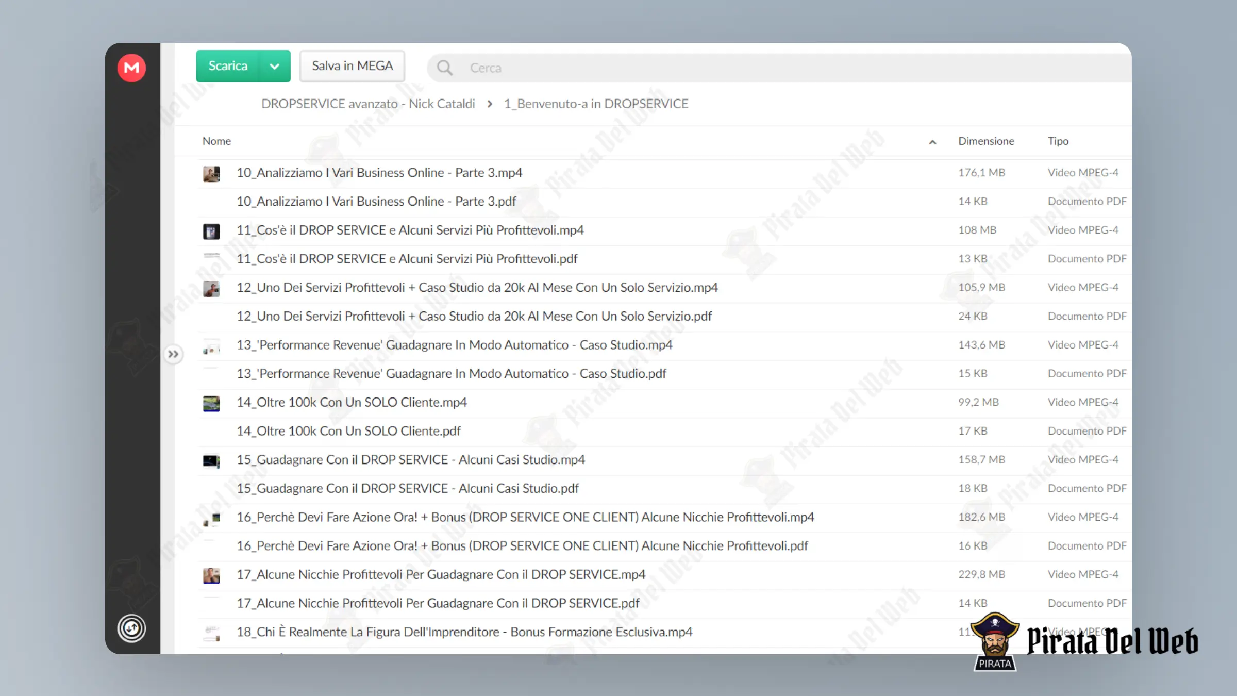The width and height of the screenshot is (1237, 696).
Task: Select 12_Uno Dei Servizi Profittevoli pdf file
Action: [x=474, y=316]
